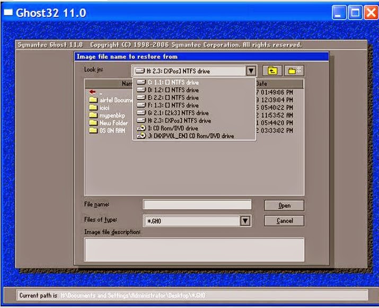Click the 05:44:20 PM date entry

[x=277, y=123]
